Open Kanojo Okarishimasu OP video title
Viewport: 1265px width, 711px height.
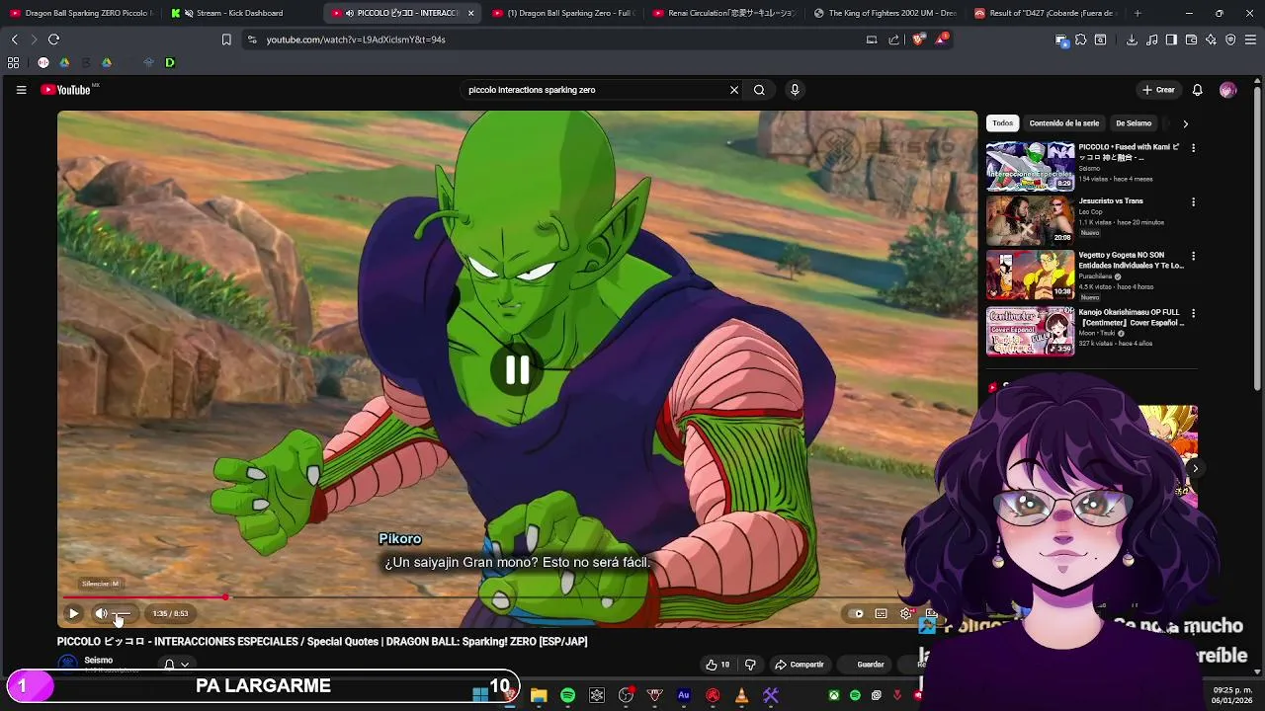click(x=1131, y=317)
